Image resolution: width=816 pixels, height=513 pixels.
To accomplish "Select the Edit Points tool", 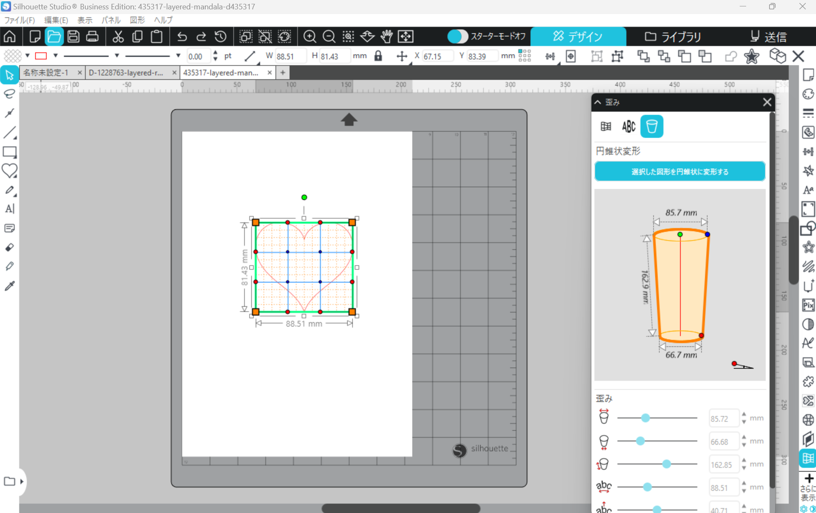I will (x=9, y=113).
